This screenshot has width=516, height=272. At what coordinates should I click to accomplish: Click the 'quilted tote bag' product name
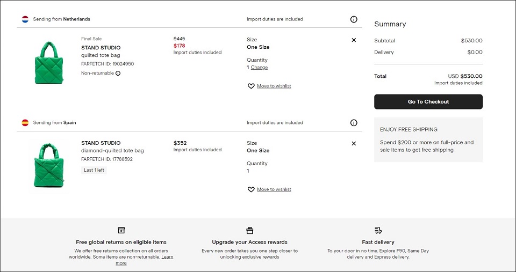(101, 55)
